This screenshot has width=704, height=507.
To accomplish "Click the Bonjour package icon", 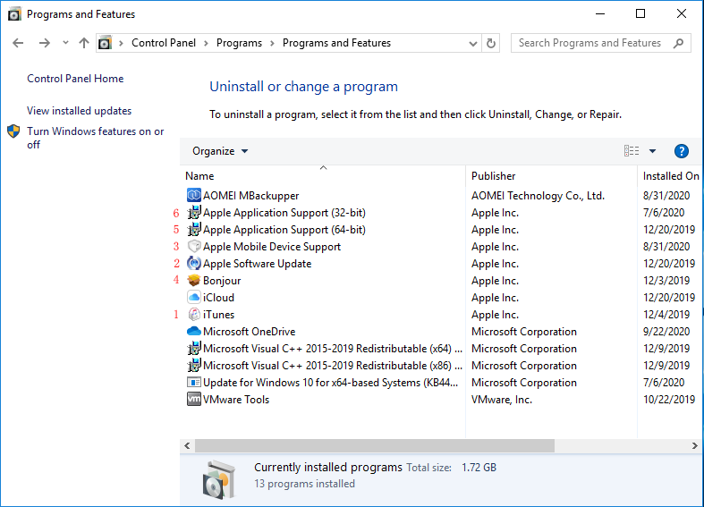I will pos(194,281).
